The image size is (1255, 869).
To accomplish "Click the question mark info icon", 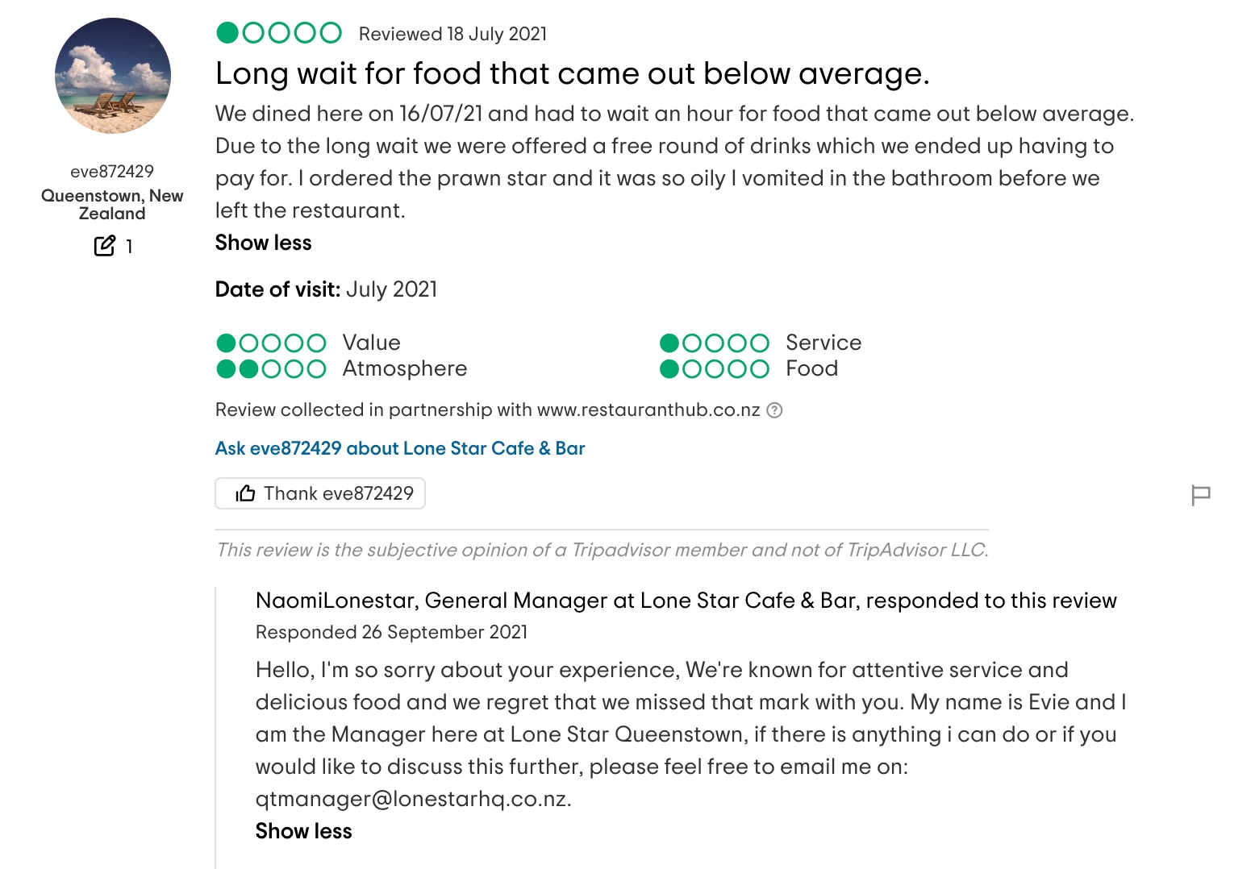I will 774,410.
